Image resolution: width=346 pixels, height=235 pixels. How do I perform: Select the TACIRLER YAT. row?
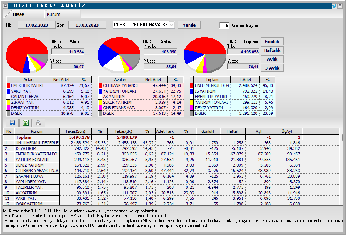pyautogui.click(x=171, y=187)
